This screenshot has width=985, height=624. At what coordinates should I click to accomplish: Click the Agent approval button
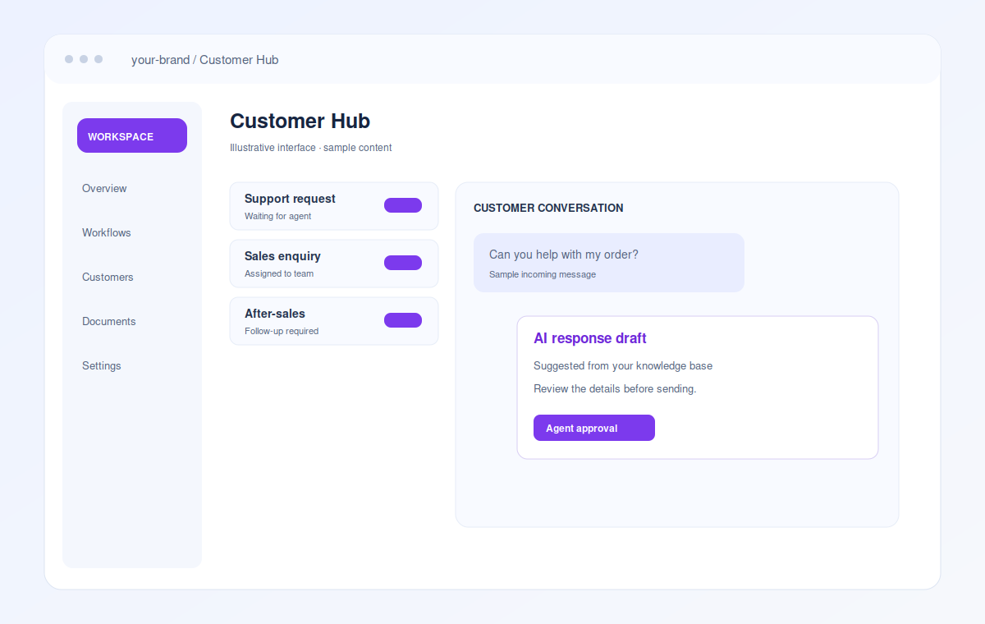coord(594,428)
